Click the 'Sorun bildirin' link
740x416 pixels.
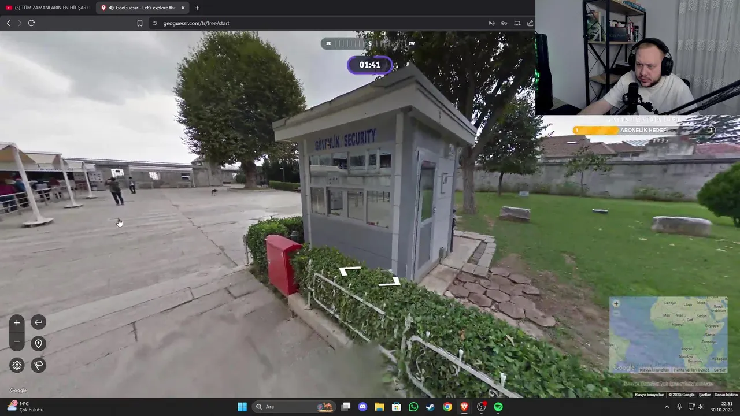pos(726,395)
